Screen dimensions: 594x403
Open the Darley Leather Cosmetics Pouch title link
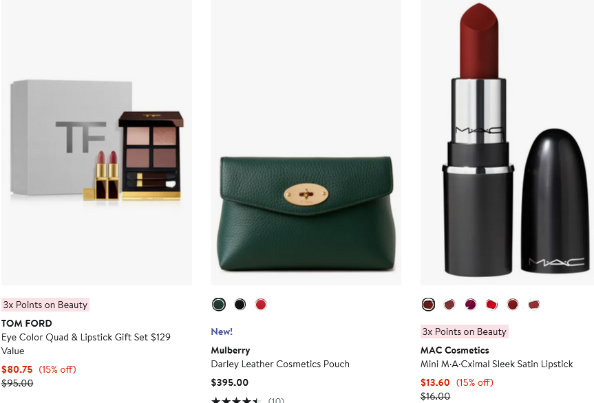[279, 364]
